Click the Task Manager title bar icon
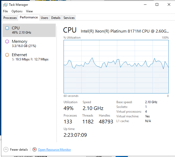 click(5, 4)
